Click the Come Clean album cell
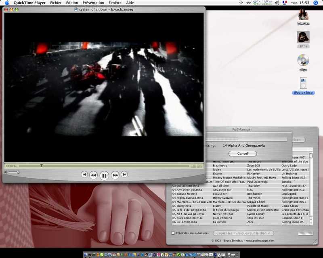Screen dimensions: 323x258 [x=289, y=206]
